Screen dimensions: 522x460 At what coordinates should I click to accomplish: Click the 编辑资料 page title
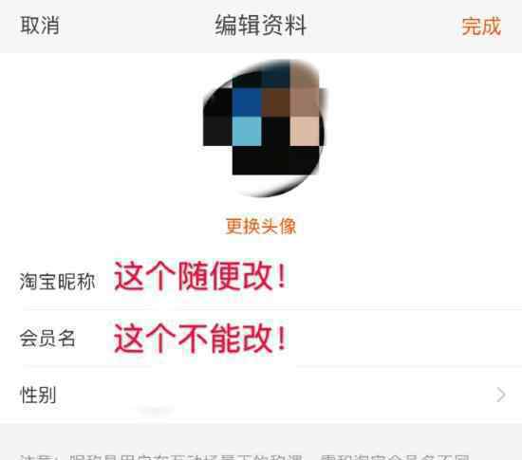tap(261, 26)
